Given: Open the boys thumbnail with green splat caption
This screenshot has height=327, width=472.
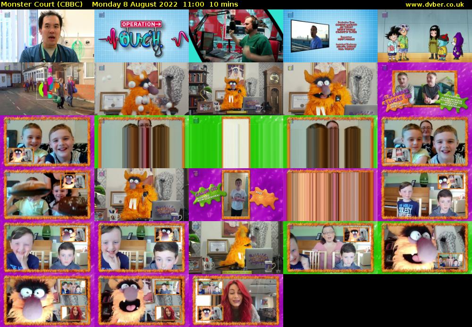Looking at the screenshot, I should pos(425,89).
